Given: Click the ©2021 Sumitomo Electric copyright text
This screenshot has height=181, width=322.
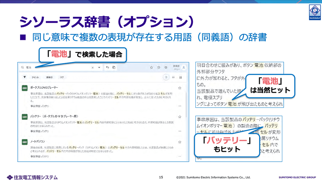Looking at the screenshot, I should 213,177.
